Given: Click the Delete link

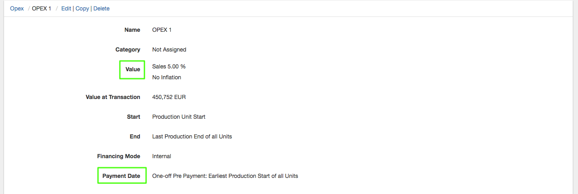Looking at the screenshot, I should 102,8.
